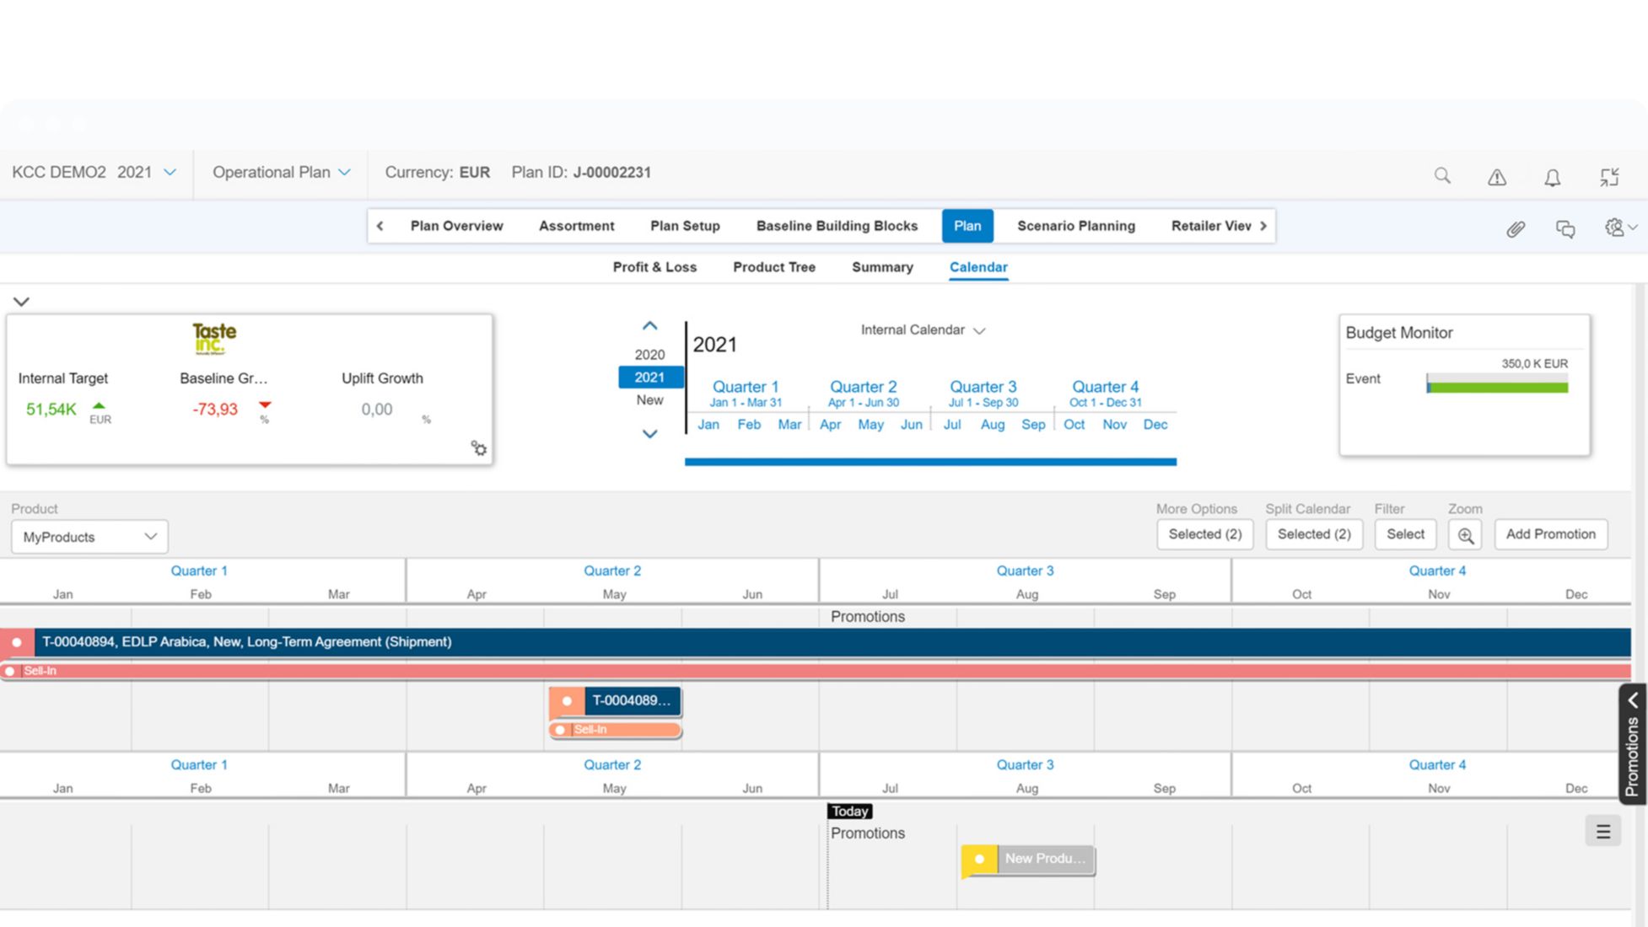Viewport: 1648px width, 927px height.
Task: Click the Filter Select button
Action: click(x=1405, y=534)
